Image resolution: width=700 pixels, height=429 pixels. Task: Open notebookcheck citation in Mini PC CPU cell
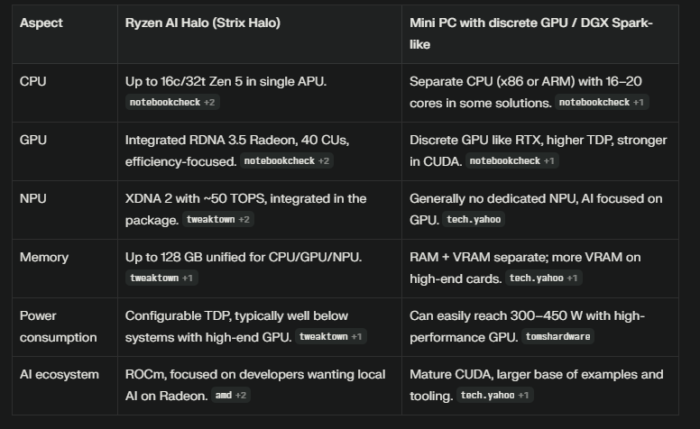coord(602,103)
